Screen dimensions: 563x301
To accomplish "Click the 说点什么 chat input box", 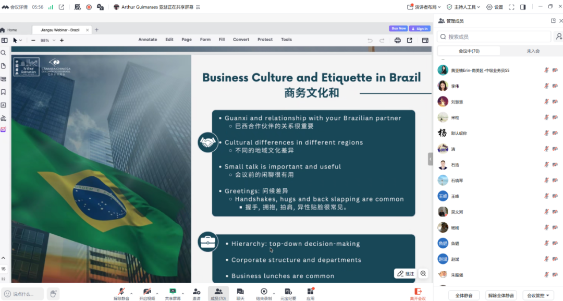I will coord(22,294).
